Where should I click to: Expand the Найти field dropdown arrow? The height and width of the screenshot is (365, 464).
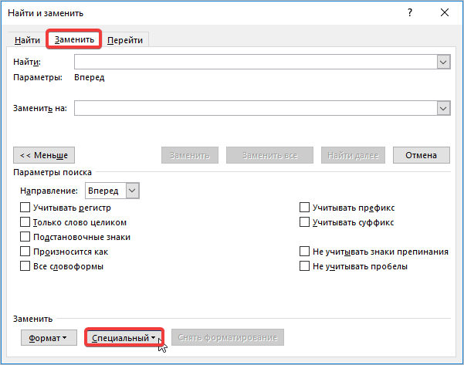click(443, 63)
